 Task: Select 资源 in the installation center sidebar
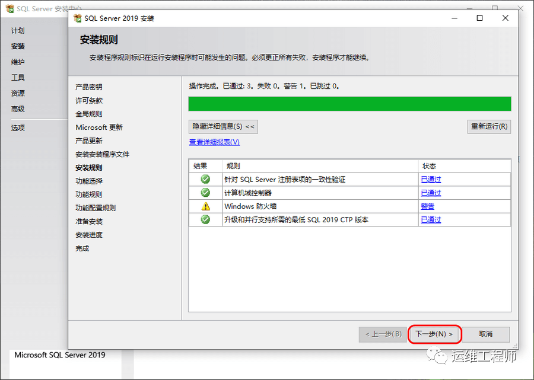[x=18, y=93]
